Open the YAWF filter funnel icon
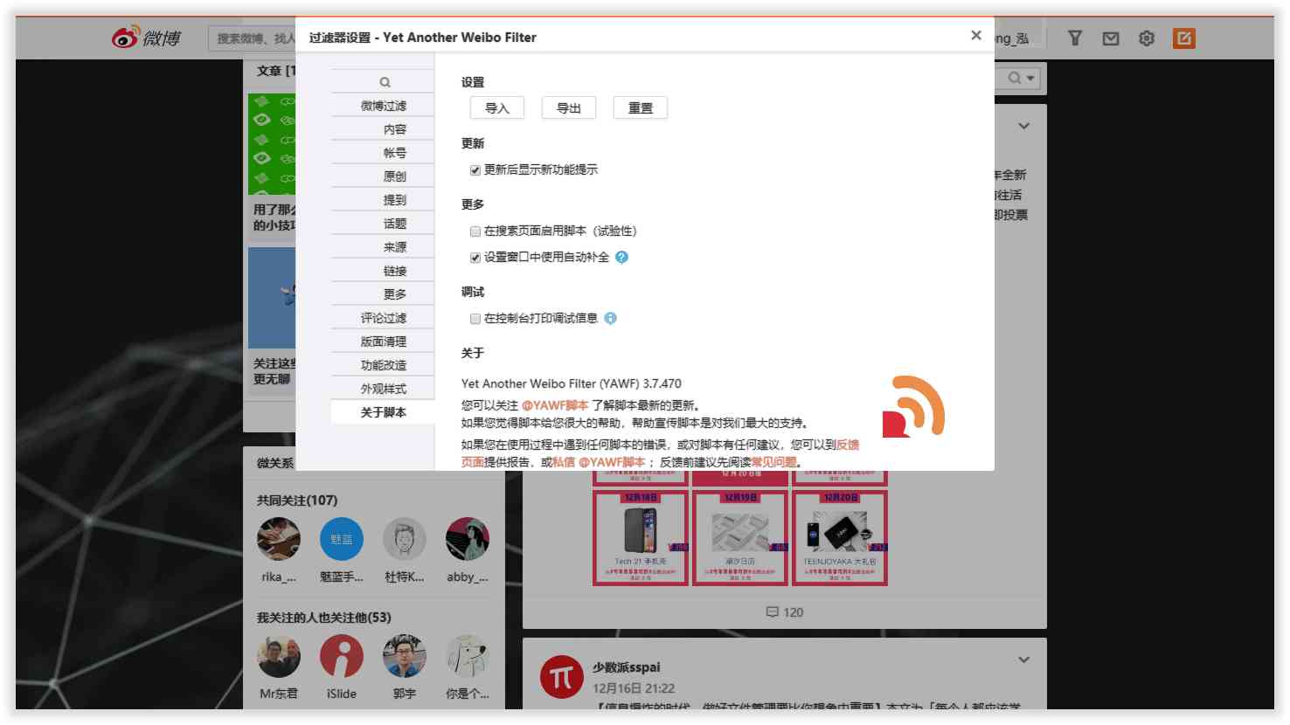Screen dimensions: 1290x725 tap(1075, 38)
